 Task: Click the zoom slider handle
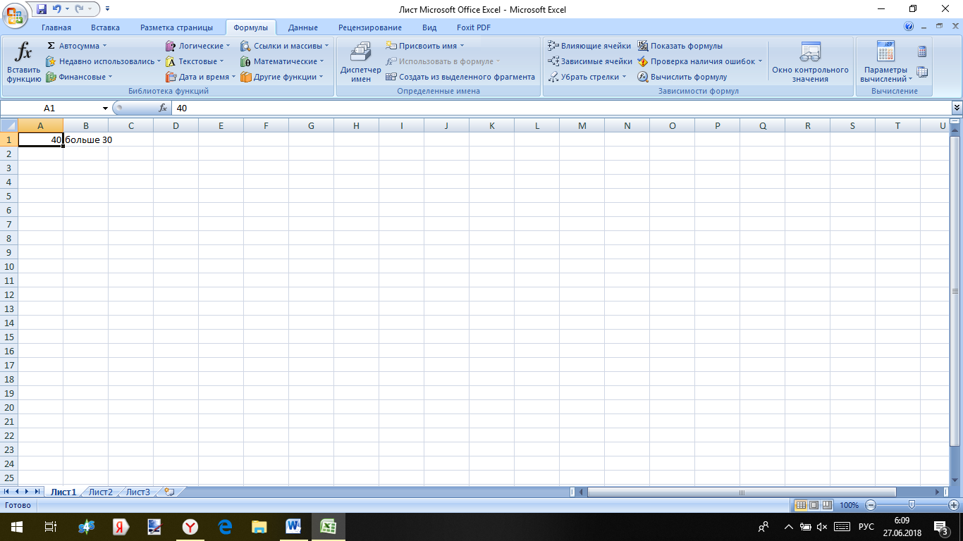click(x=912, y=505)
